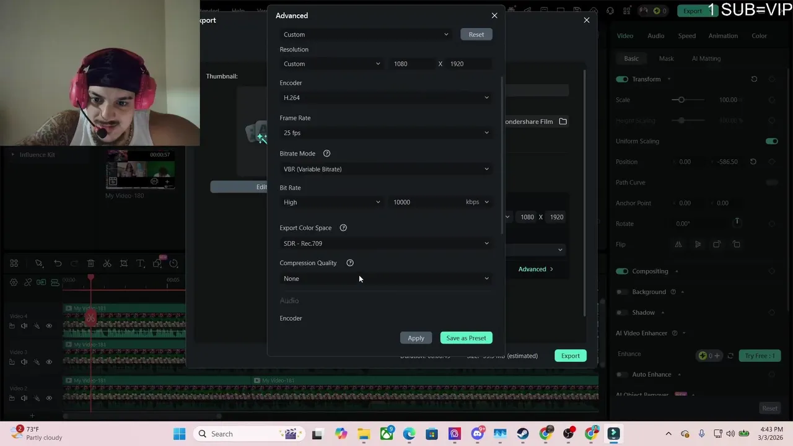Screen dimensions: 793x446
Task: Click the Export Color Space help icon
Action: 343,228
